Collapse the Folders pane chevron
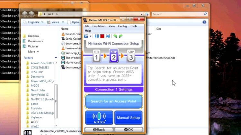 [x=56, y=58]
